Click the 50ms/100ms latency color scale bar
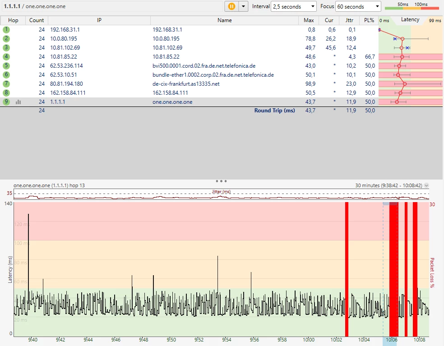The width and height of the screenshot is (444, 346). pos(412,8)
